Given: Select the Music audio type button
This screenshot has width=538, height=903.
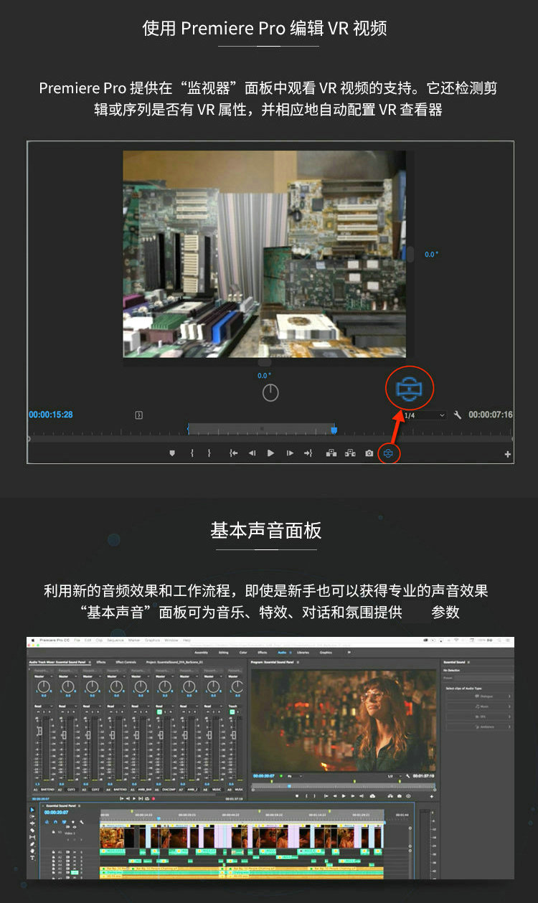Looking at the screenshot, I should click(x=478, y=706).
